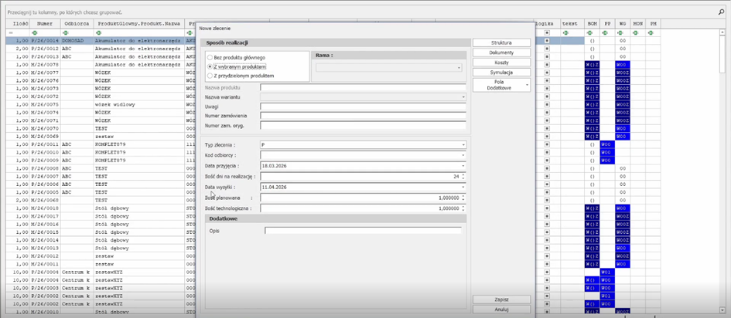731x318 pixels.
Task: Select 'Z przydzielonym produktem' radio option
Action: click(209, 76)
